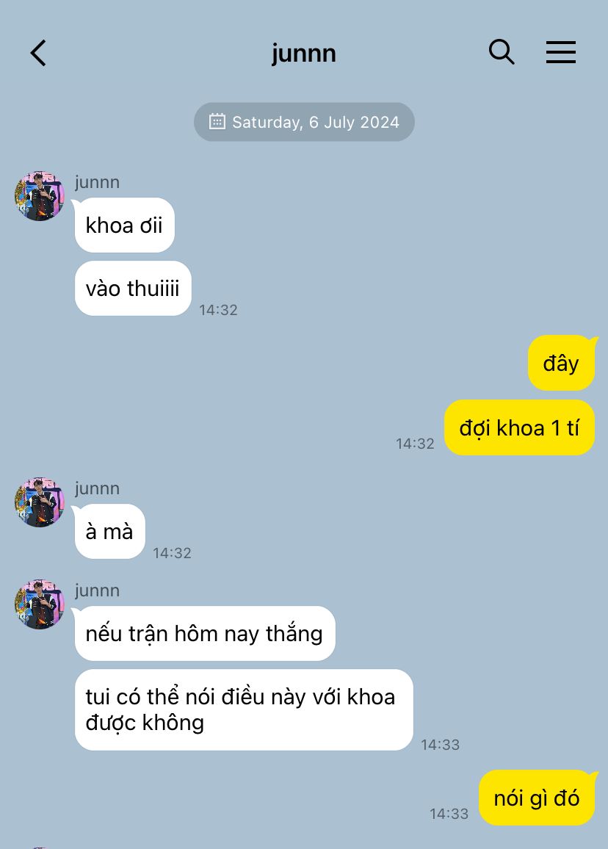The image size is (608, 849).
Task: Open junnn's avatar beside 'khoa ơii'
Action: (x=40, y=196)
